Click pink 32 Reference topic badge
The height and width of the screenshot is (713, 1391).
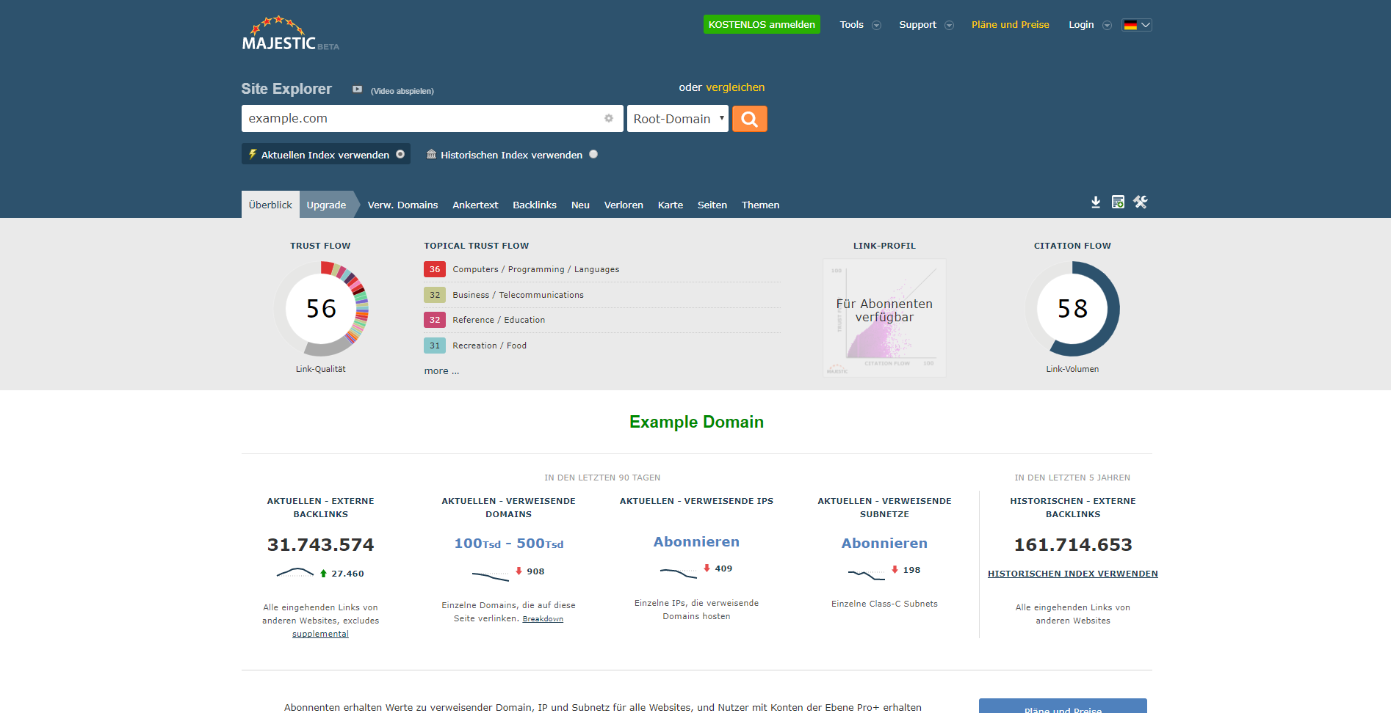(x=435, y=320)
